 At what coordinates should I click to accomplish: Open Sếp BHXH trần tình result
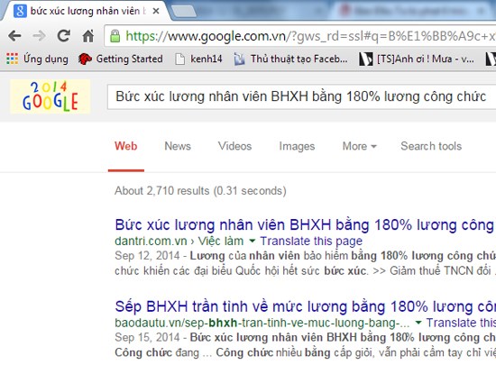click(305, 306)
